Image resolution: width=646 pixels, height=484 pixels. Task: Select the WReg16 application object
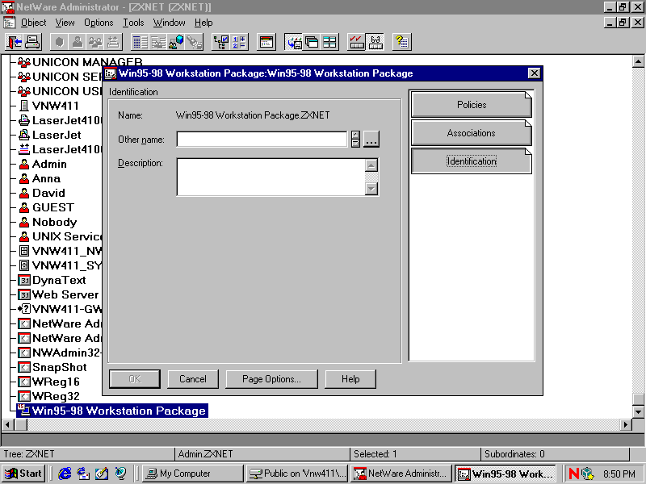[x=49, y=382]
